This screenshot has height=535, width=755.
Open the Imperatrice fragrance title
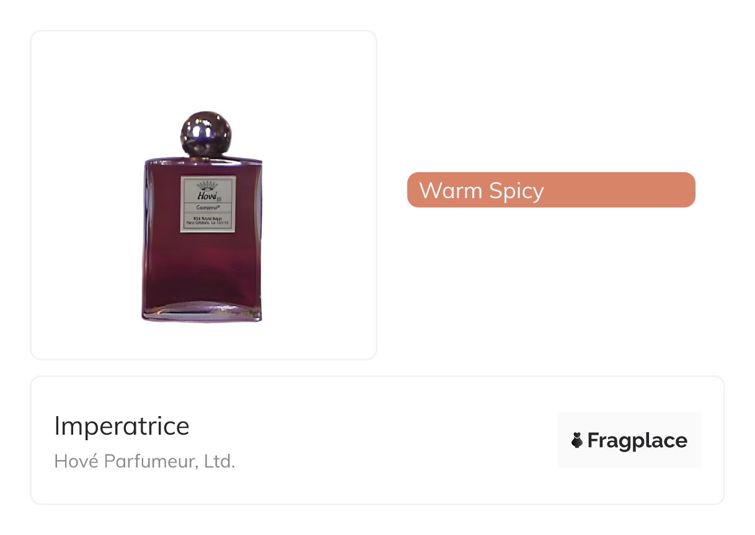point(122,425)
